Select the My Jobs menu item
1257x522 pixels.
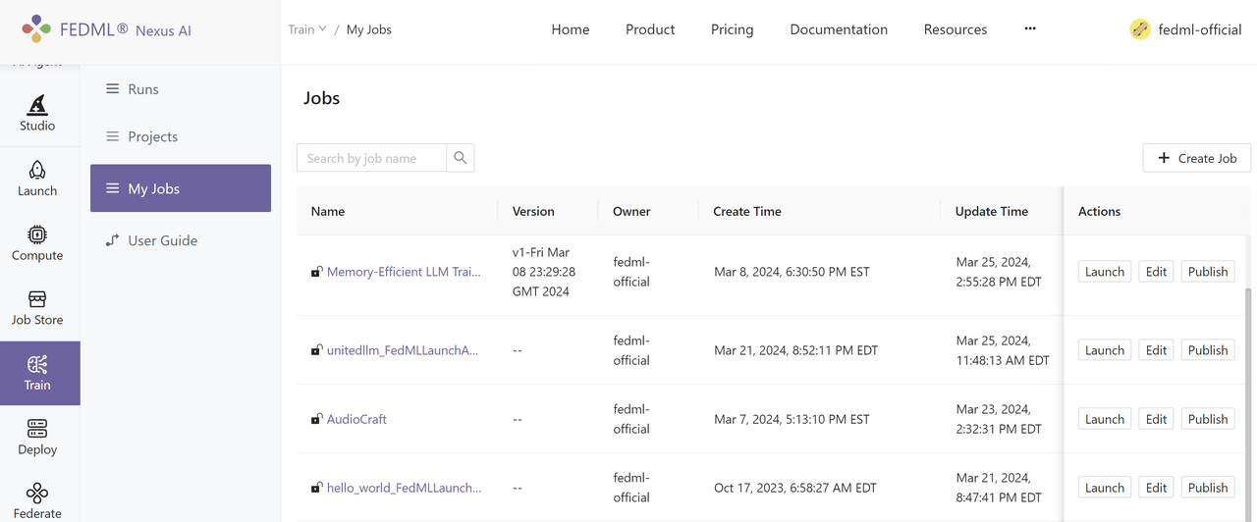point(181,188)
